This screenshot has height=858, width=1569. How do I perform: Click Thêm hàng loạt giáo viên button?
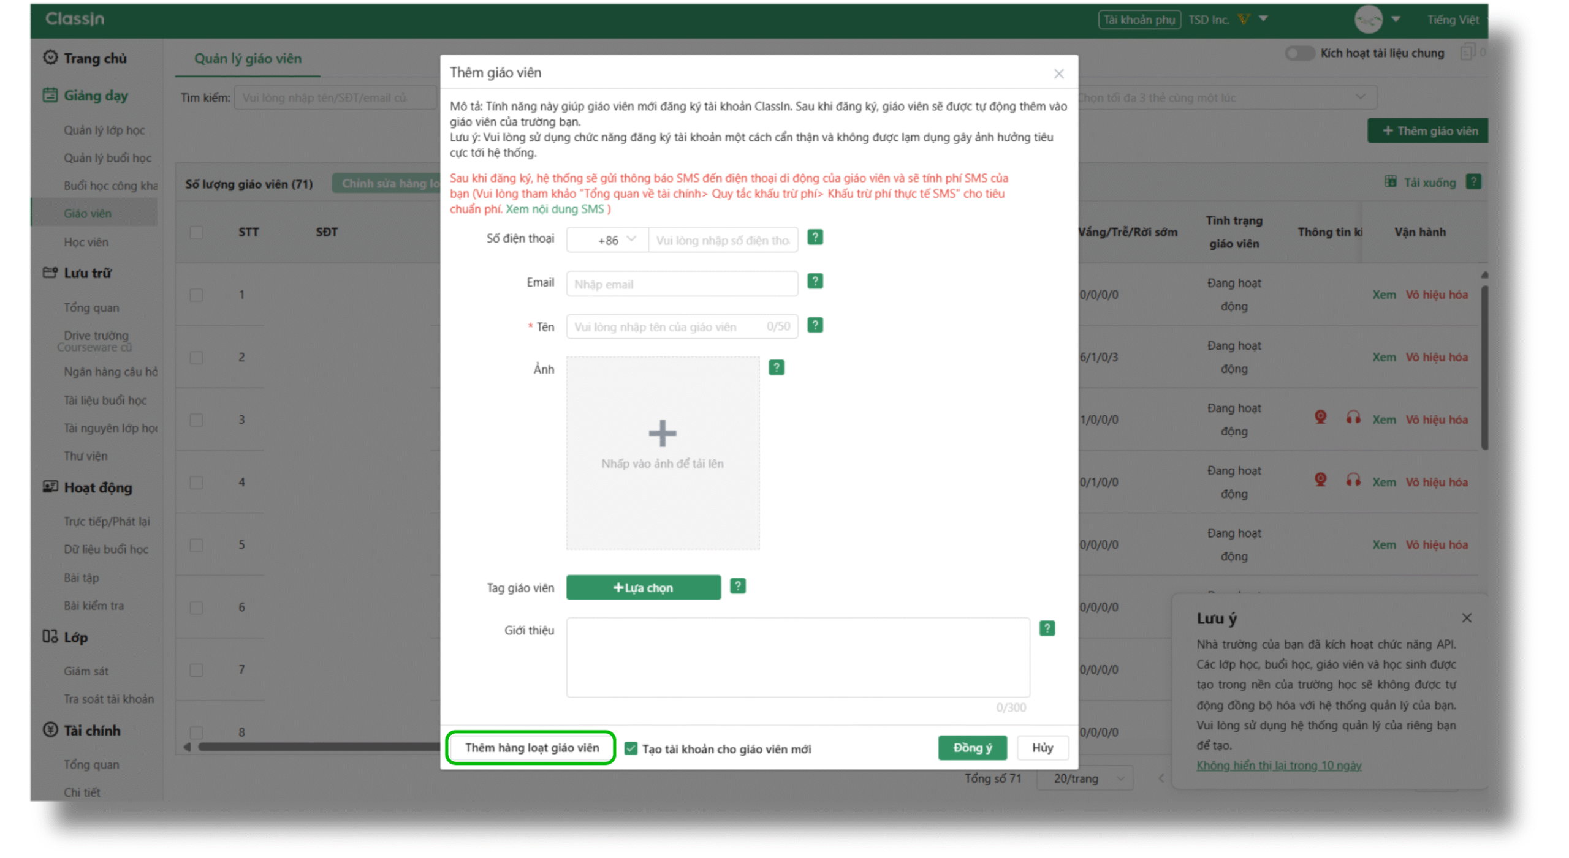pos(531,748)
